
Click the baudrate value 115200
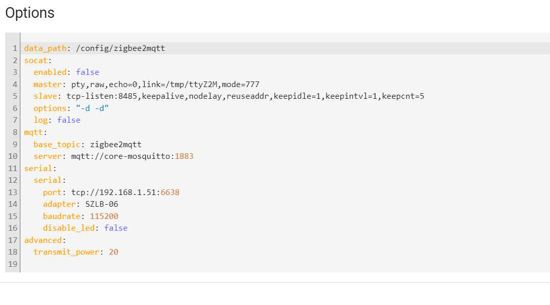104,216
